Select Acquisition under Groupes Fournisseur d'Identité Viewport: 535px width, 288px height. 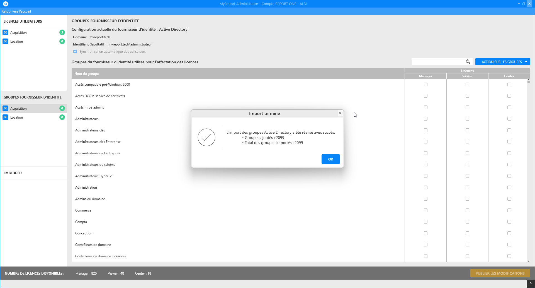pyautogui.click(x=18, y=108)
